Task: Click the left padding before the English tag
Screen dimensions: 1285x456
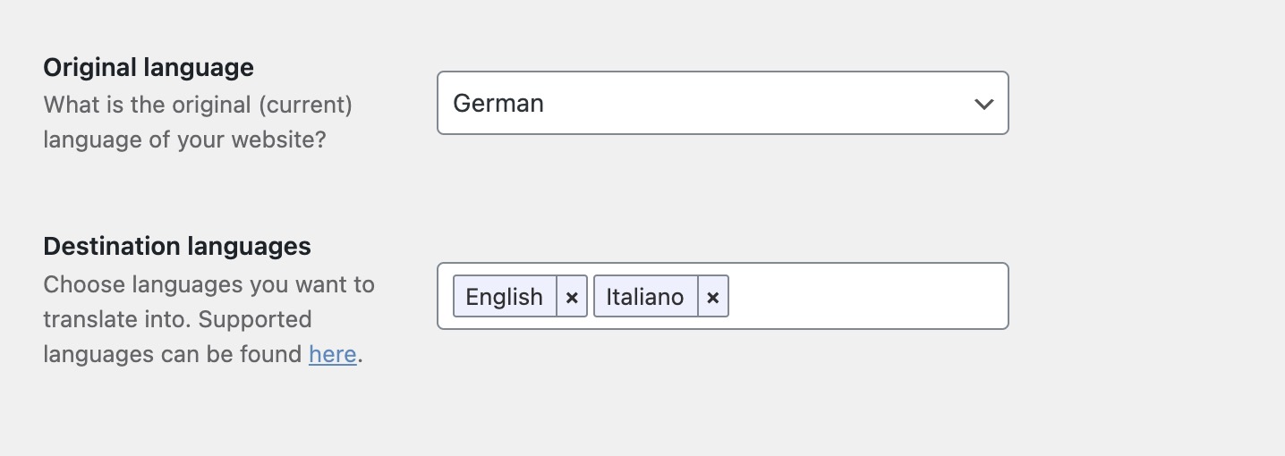Action: coord(446,297)
